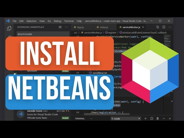Select the TERMINAL panel tab
Screen dimensions: 184x138
coord(80,118)
